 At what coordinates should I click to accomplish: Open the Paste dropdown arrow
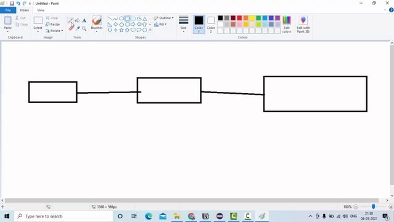tap(8, 31)
